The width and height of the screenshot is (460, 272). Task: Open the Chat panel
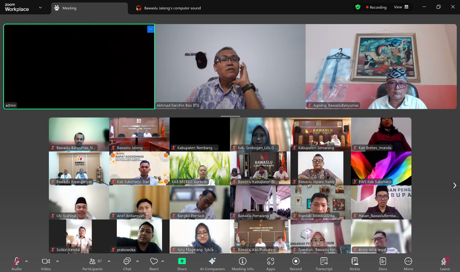click(127, 263)
